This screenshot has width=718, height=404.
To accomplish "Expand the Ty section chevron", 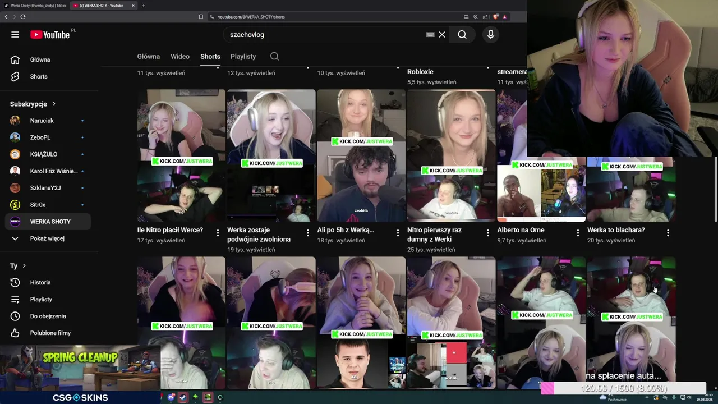I will coord(24,266).
